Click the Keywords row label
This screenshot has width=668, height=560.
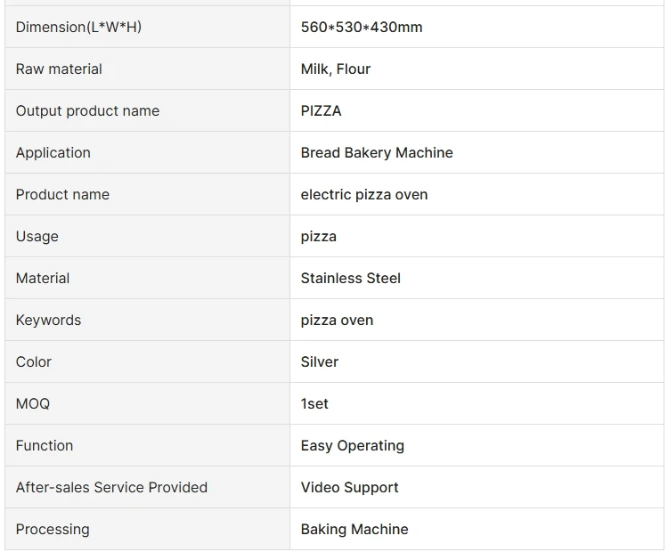[48, 321]
